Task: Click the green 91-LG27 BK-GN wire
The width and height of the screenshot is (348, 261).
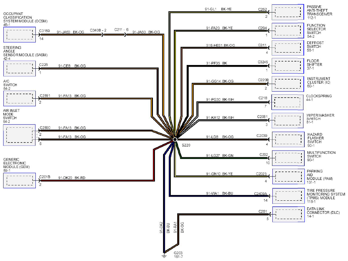Action: (x=224, y=158)
